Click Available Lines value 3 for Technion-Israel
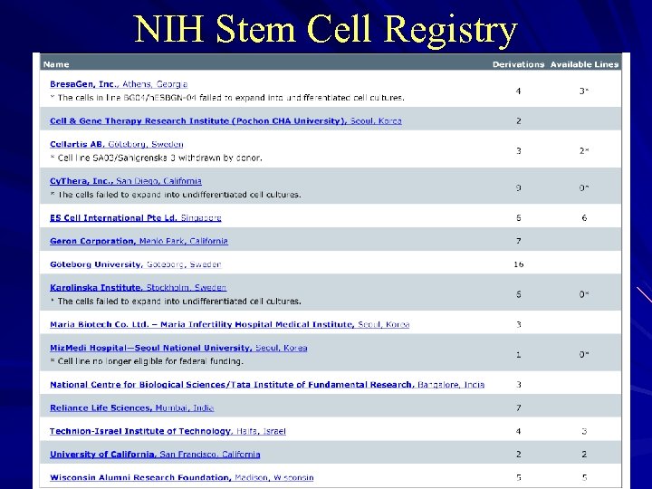This screenshot has width=652, height=489. (584, 431)
